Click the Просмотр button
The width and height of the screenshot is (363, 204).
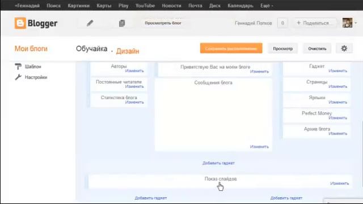coord(282,49)
